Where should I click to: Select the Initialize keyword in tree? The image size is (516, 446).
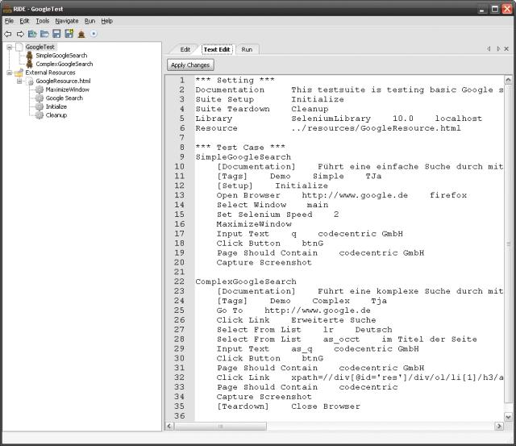click(56, 106)
